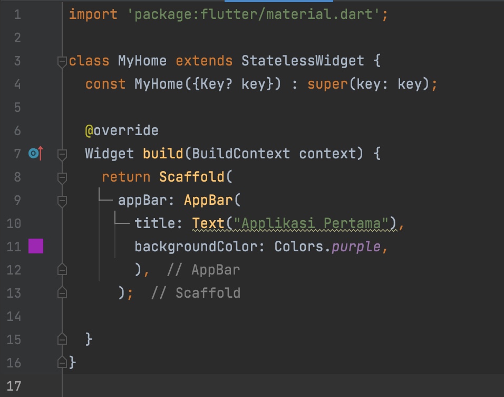Viewport: 504px width, 397px height.
Task: Click the 'package:flutter/material.dart' import string
Action: coord(254,14)
